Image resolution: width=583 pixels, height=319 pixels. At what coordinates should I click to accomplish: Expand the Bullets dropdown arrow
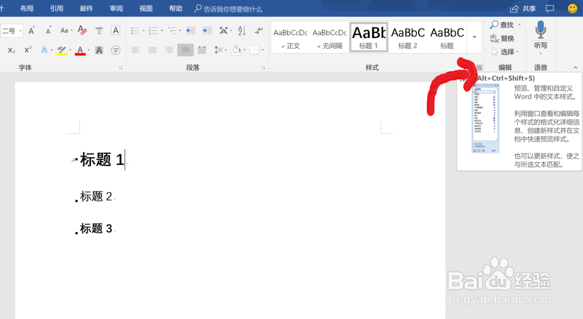pyautogui.click(x=143, y=30)
